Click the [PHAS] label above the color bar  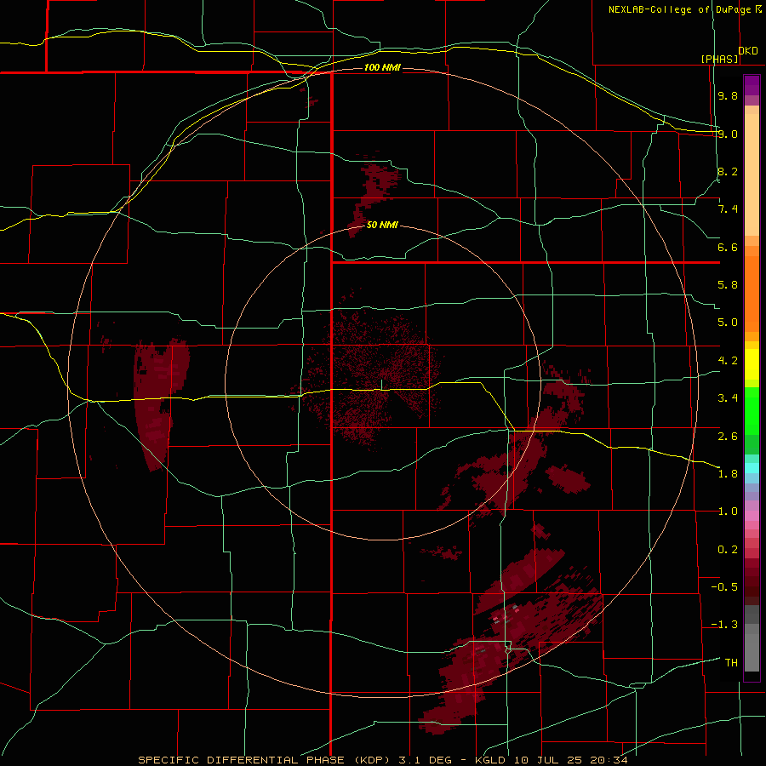tap(719, 59)
